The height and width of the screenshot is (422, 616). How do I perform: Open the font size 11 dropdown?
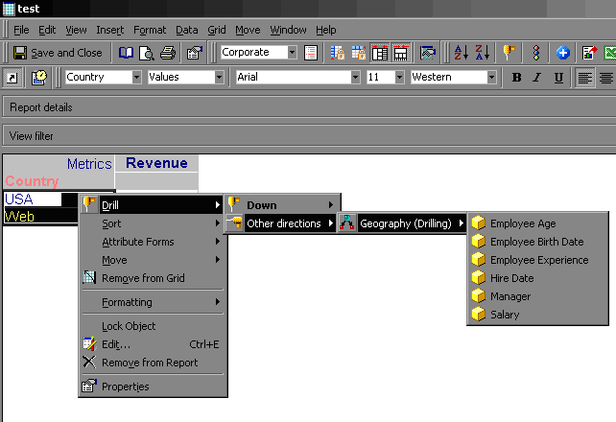[399, 77]
